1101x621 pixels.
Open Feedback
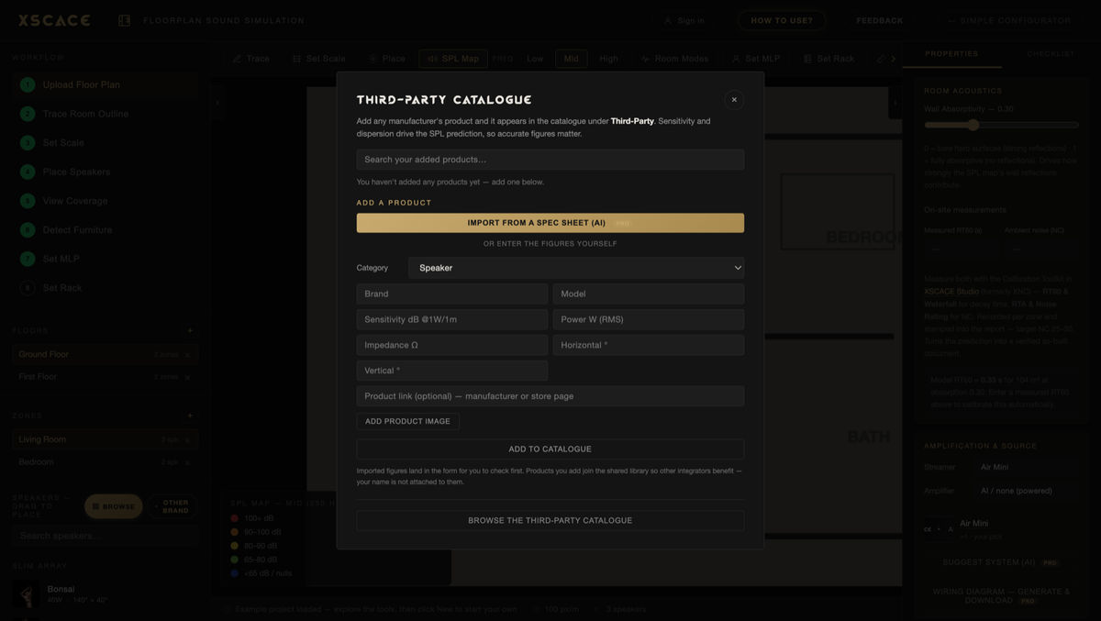click(x=879, y=20)
